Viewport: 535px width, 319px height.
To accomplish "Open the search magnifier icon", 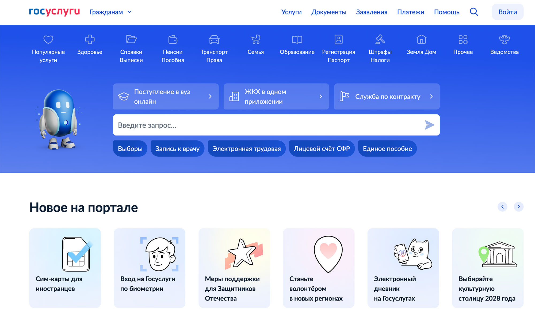I will coord(474,12).
